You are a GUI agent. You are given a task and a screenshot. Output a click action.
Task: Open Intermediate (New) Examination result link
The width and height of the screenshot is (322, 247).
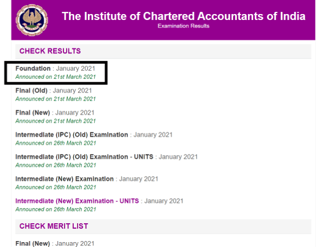tap(65, 179)
